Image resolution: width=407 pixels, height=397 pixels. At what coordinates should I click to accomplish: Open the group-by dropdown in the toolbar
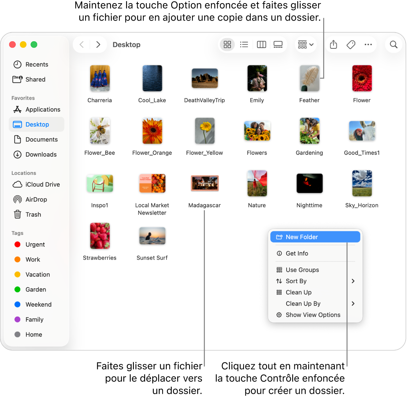[305, 44]
